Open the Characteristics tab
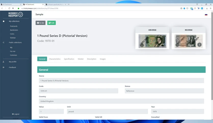 point(55,59)
